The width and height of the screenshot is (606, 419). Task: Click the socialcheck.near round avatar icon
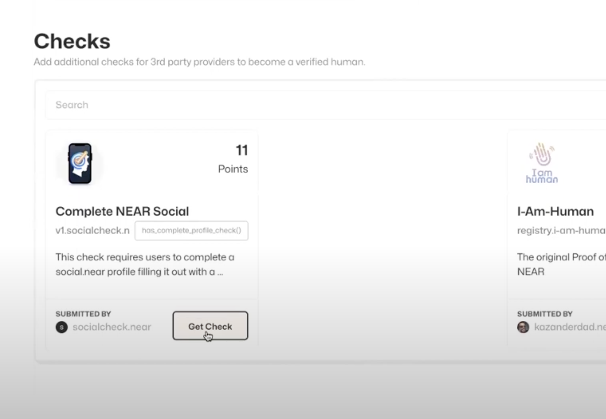[x=62, y=327]
